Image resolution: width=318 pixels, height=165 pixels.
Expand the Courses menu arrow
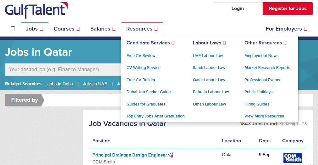coord(78,29)
